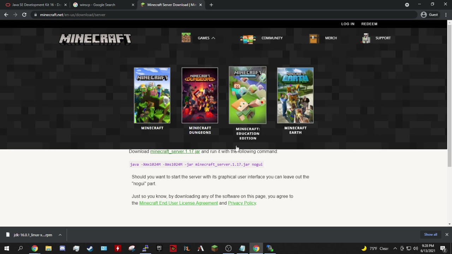Open the Windows Start menu
The image size is (452, 254).
(x=7, y=248)
